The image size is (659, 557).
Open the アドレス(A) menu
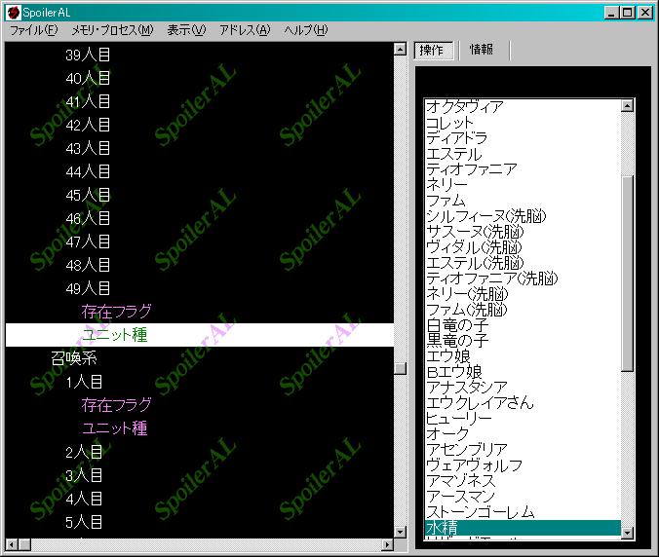click(244, 30)
